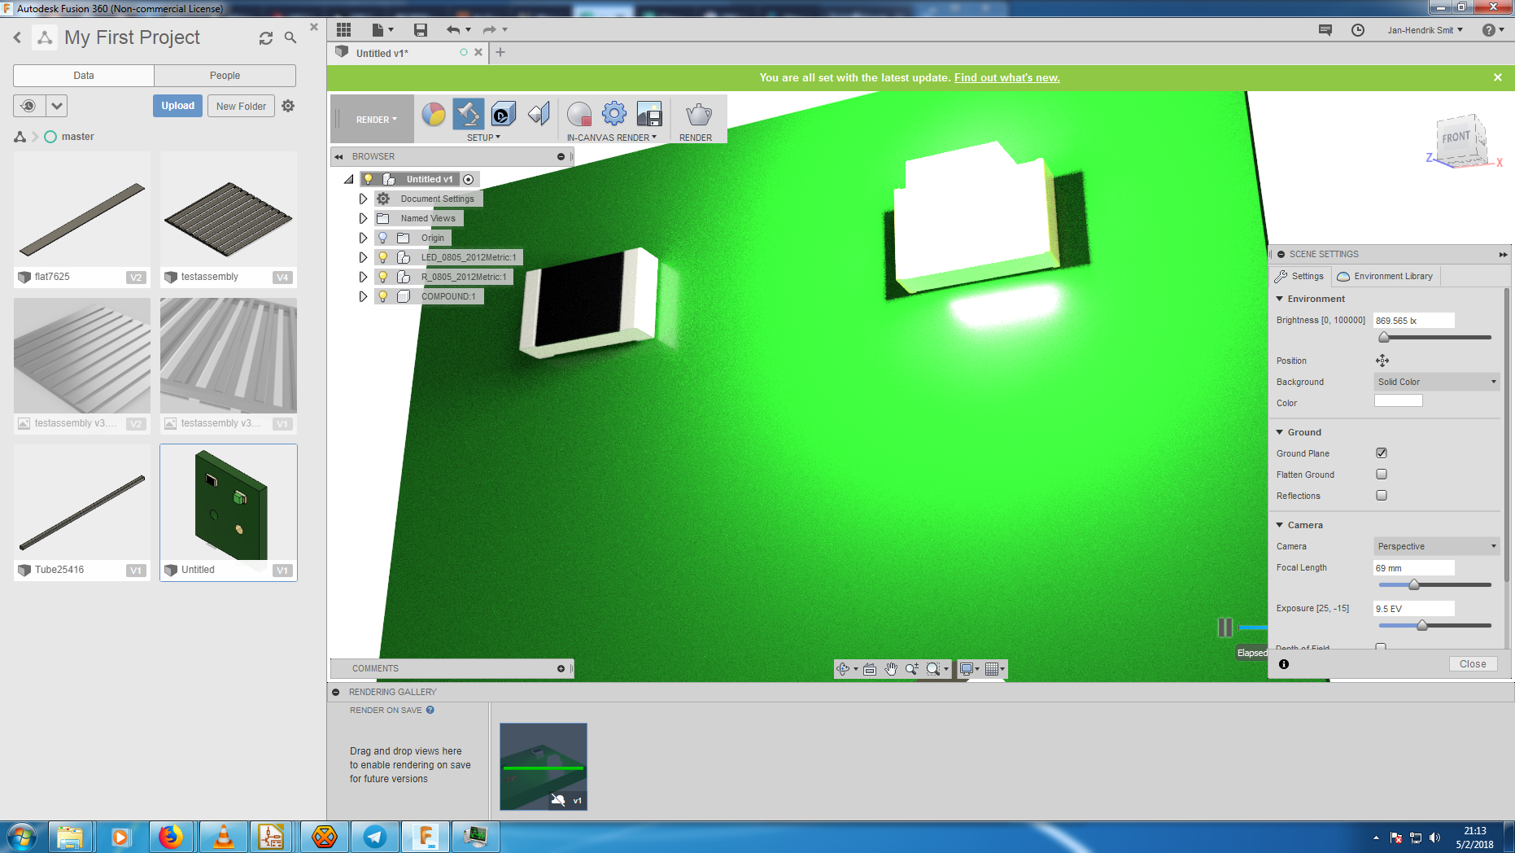The height and width of the screenshot is (853, 1515).
Task: Click the Redo arrow
Action: (489, 30)
